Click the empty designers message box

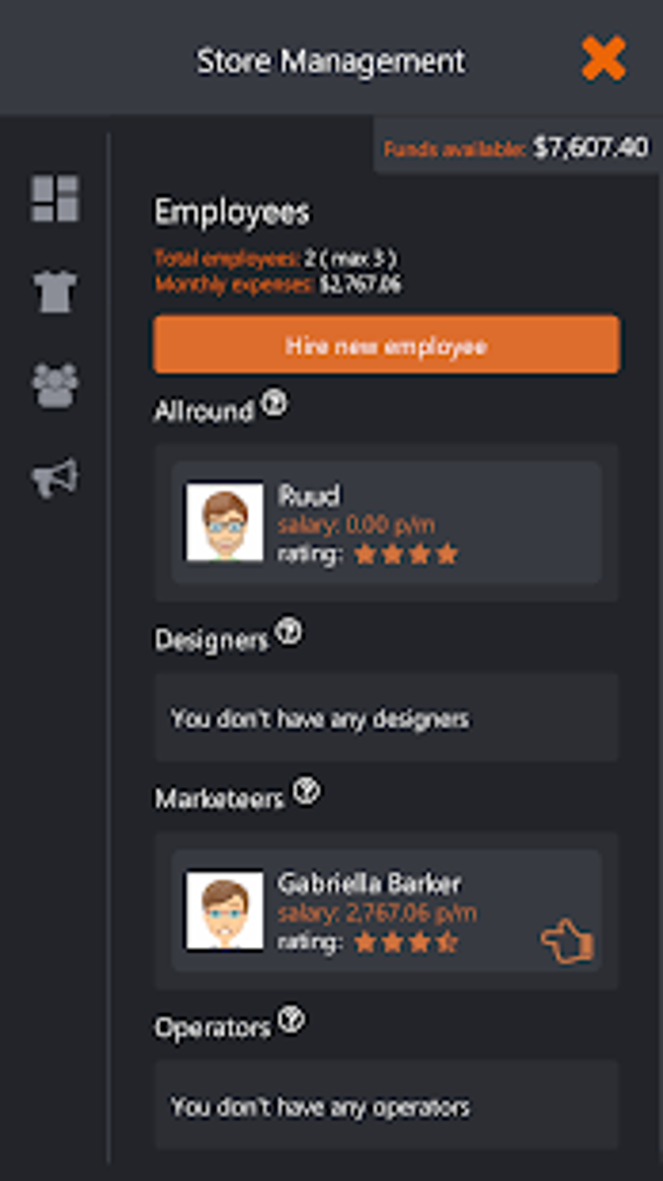387,718
